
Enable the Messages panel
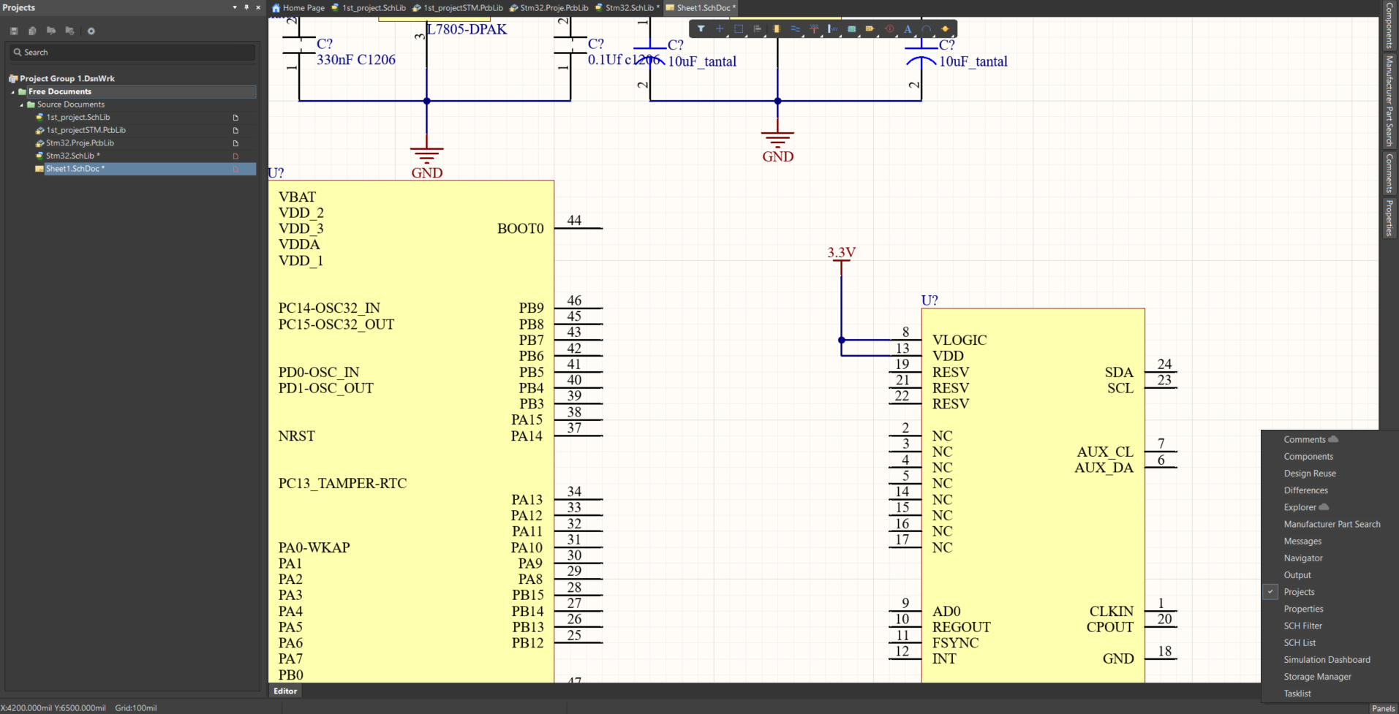(x=1302, y=541)
